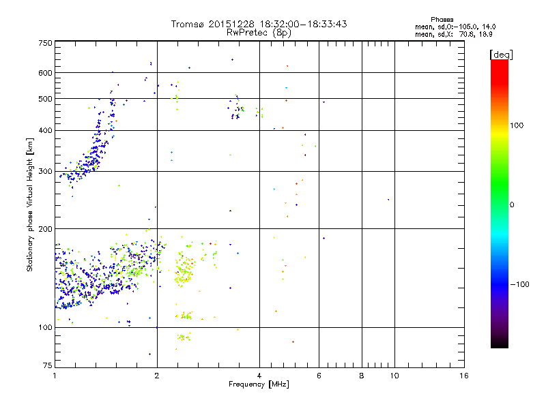Screen dimensions: 546x409
Task: Click the x-axis tick label '2'
Action: coord(157,376)
